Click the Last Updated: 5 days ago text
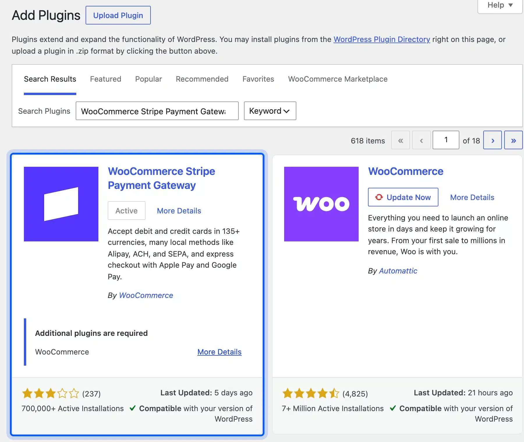The width and height of the screenshot is (524, 442). pos(206,393)
